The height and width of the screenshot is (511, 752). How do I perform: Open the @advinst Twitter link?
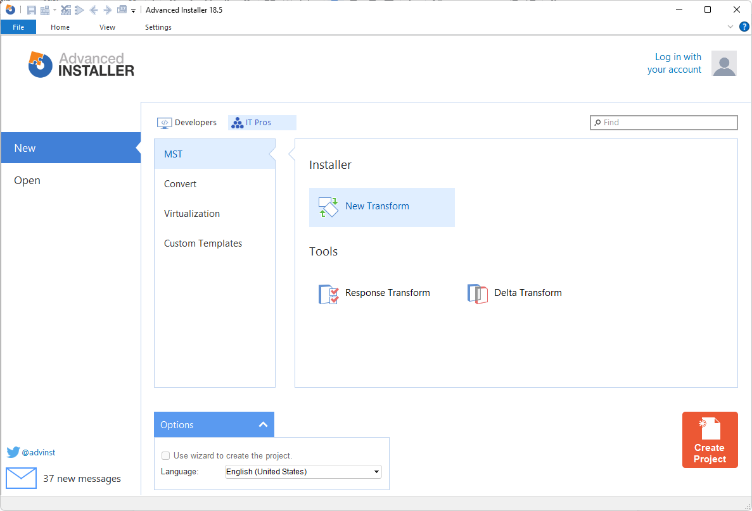click(39, 453)
